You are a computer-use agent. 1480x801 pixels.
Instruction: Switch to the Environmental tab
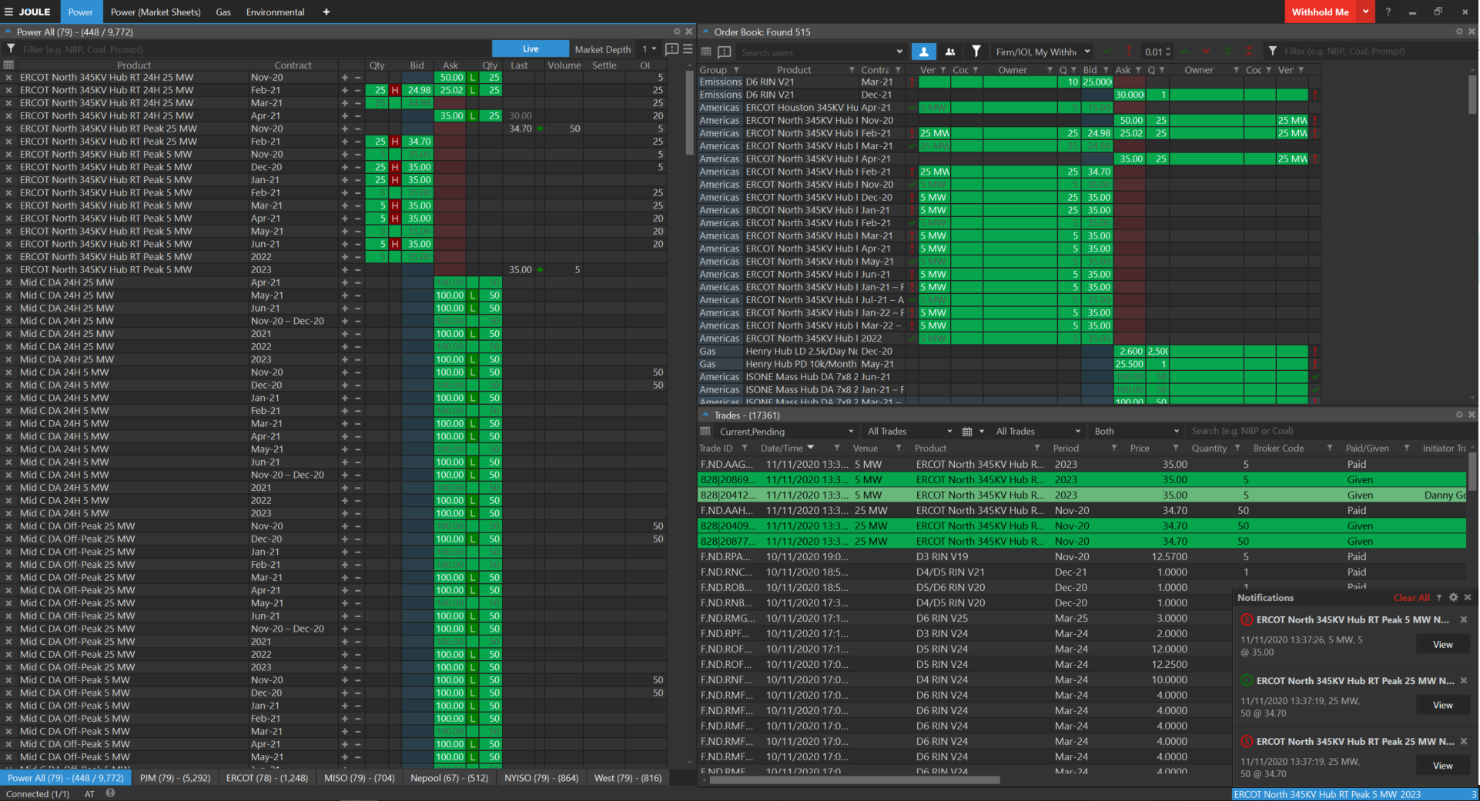coord(276,12)
